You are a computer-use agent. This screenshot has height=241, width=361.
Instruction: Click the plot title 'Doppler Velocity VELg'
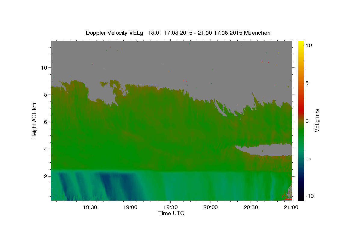115,33
